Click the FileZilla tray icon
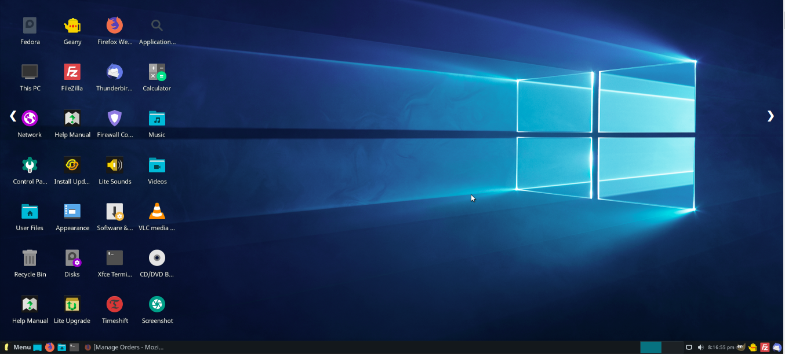 [765, 347]
